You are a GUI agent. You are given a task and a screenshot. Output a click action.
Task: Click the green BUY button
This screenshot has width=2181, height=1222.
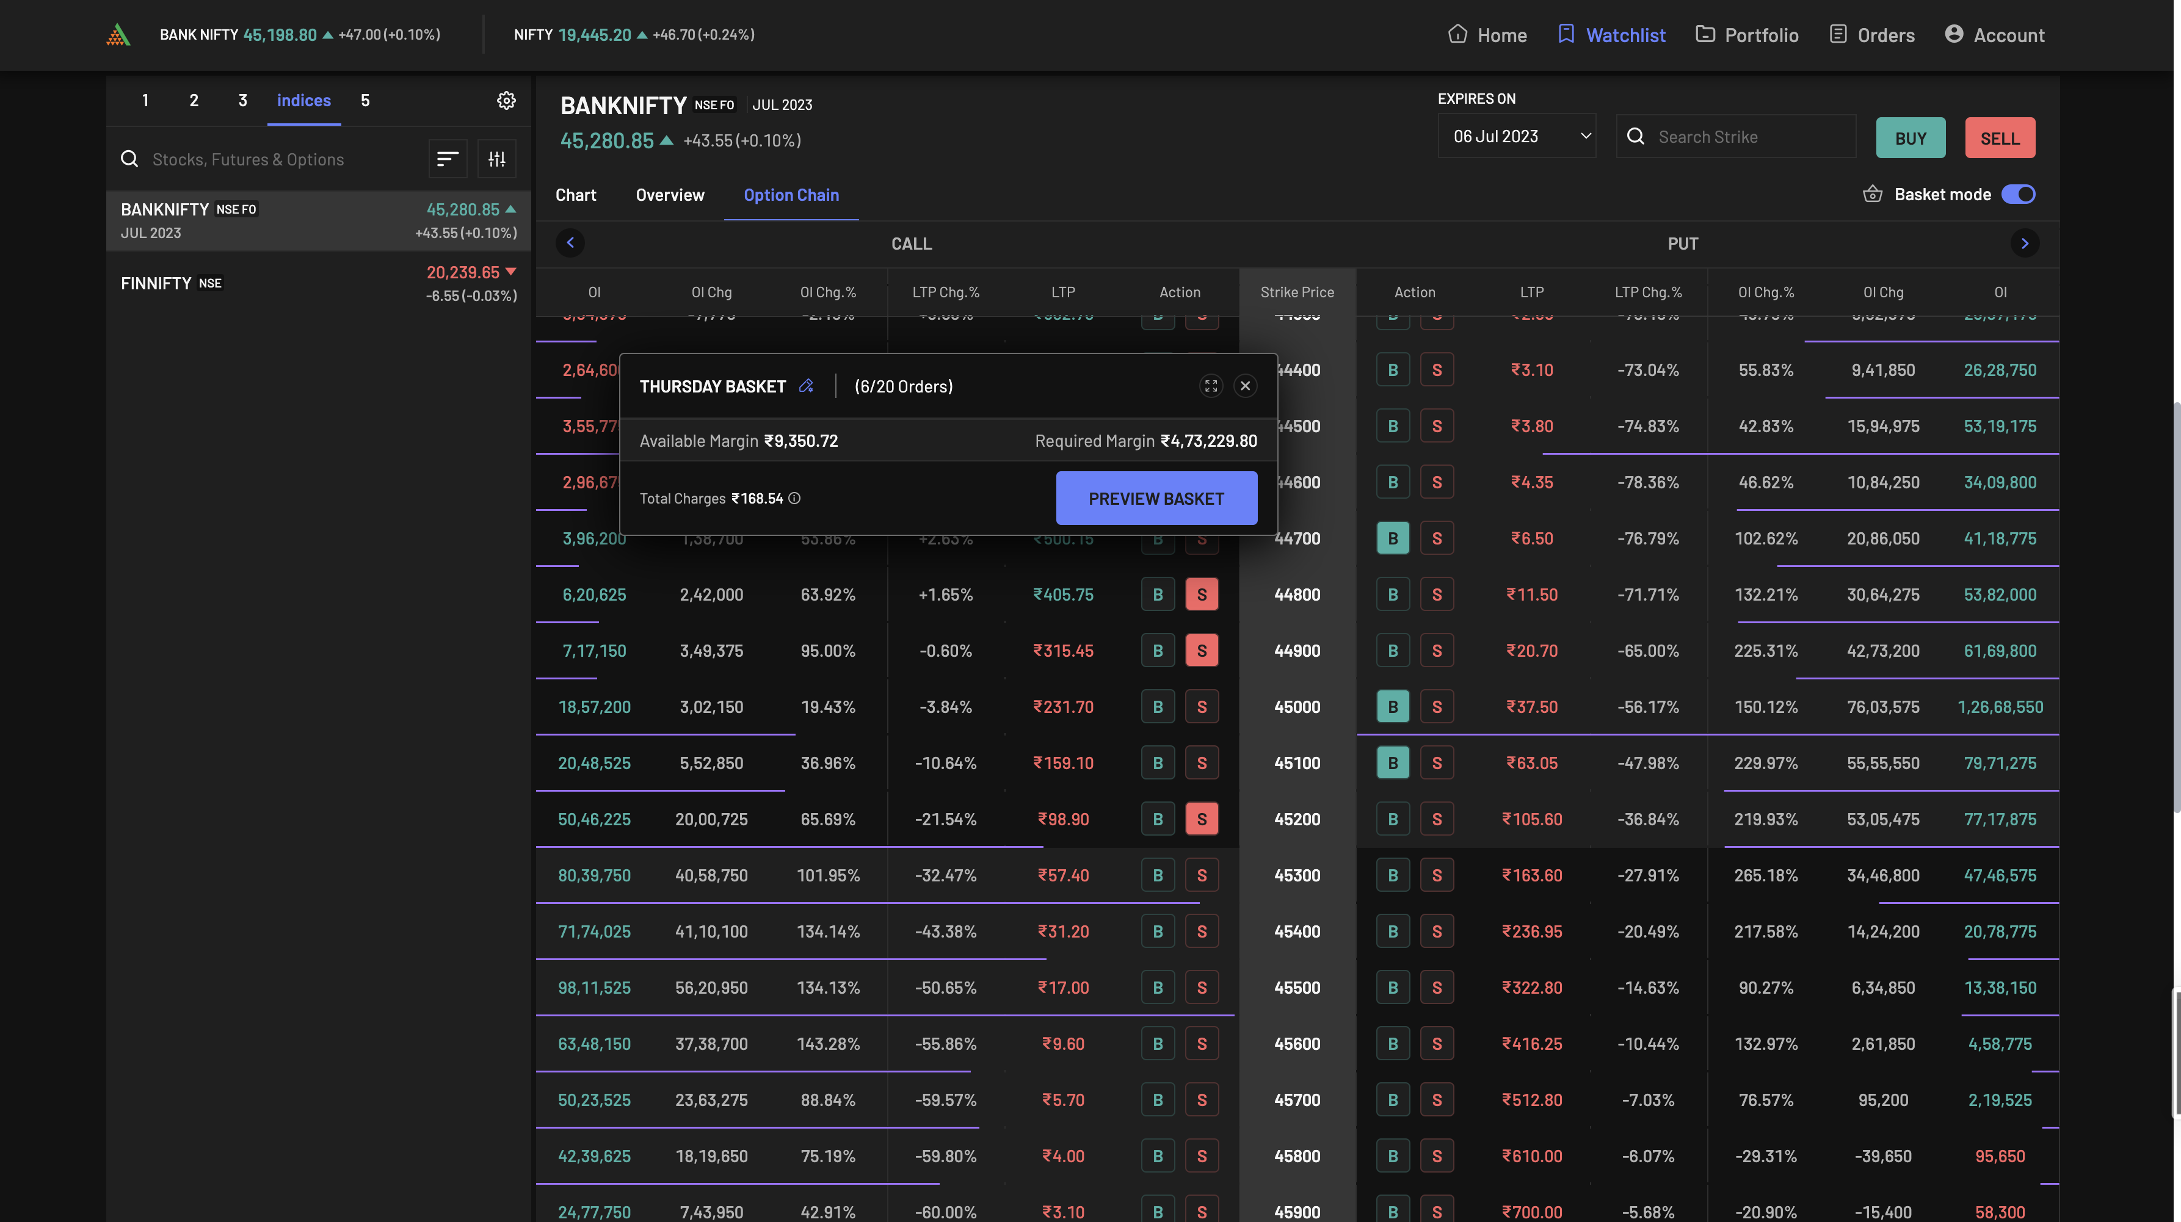[1910, 138]
